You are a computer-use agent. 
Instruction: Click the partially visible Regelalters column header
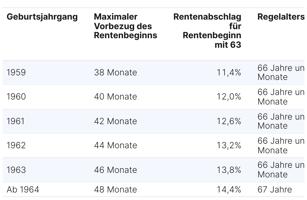[x=281, y=17]
